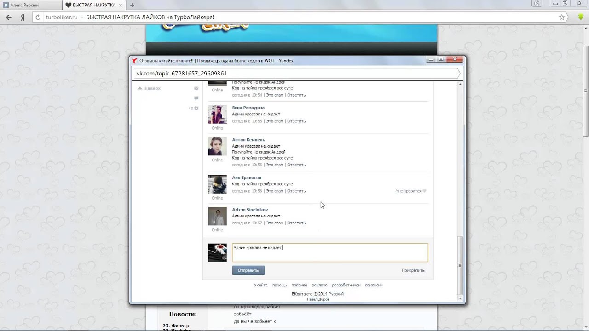This screenshot has width=589, height=331.
Task: Open the +2 gear notifications icon
Action: (193, 108)
